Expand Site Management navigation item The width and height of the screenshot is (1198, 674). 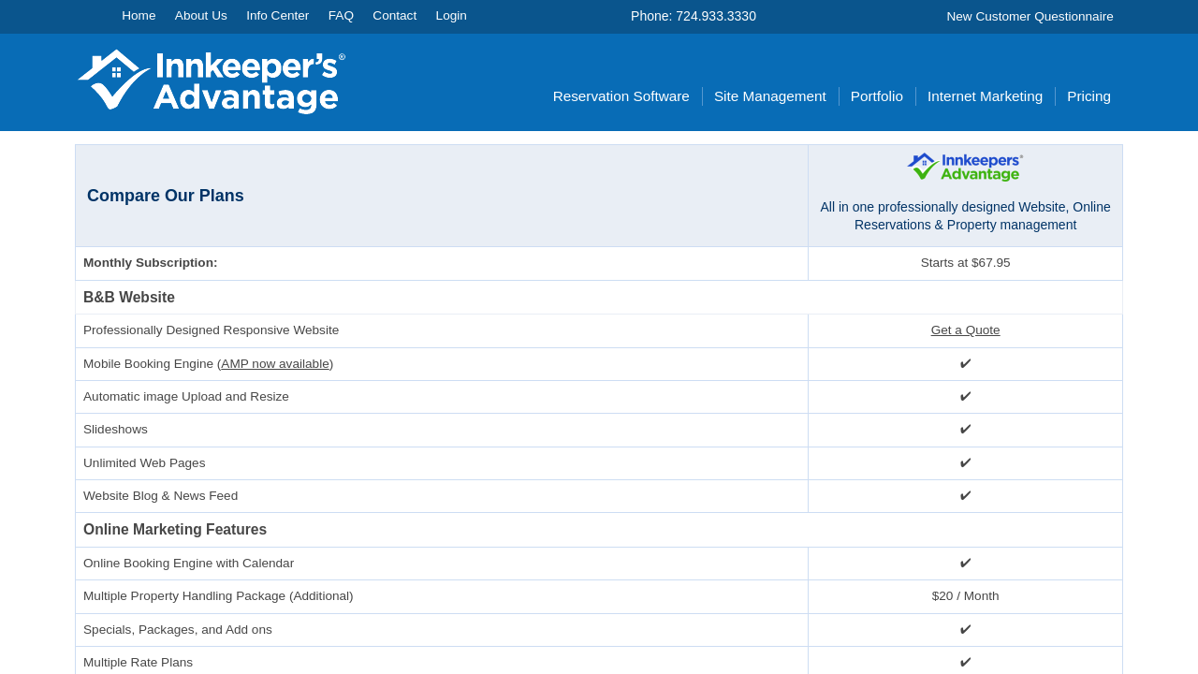769,96
